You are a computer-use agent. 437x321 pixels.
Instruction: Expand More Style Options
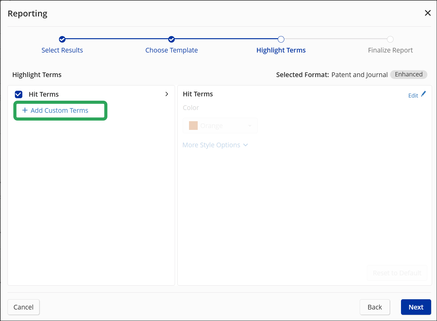pos(215,145)
